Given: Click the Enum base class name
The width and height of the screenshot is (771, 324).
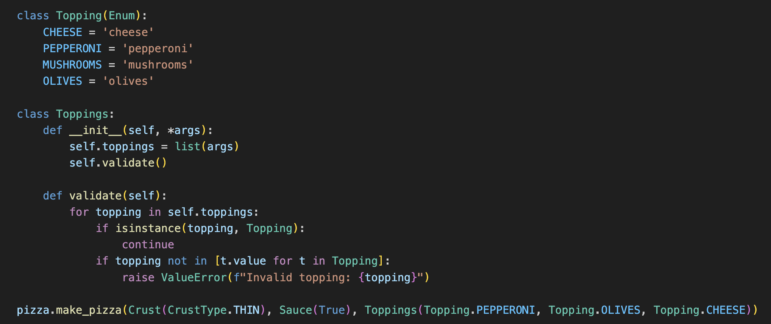Looking at the screenshot, I should point(122,16).
